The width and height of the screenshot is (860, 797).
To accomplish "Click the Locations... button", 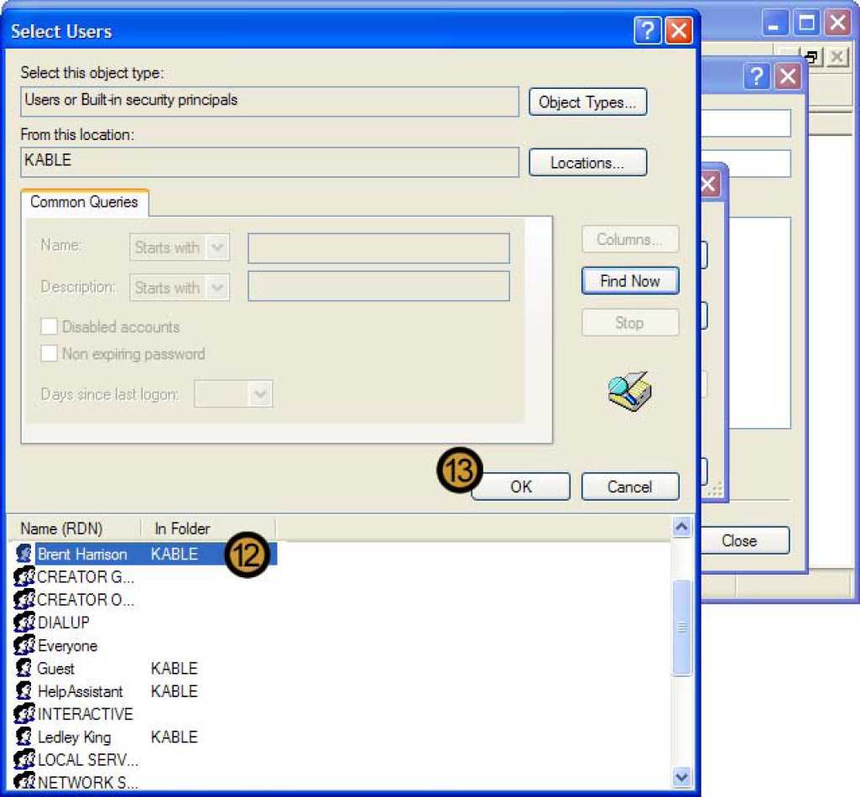I will pyautogui.click(x=587, y=163).
